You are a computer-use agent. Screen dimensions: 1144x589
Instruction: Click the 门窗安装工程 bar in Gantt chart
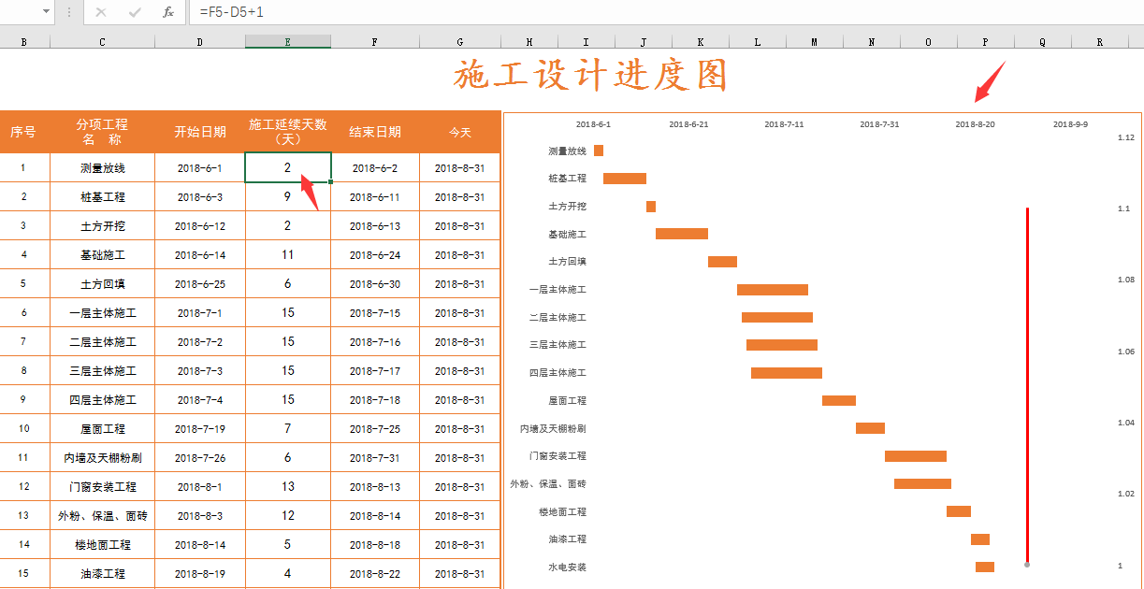916,456
